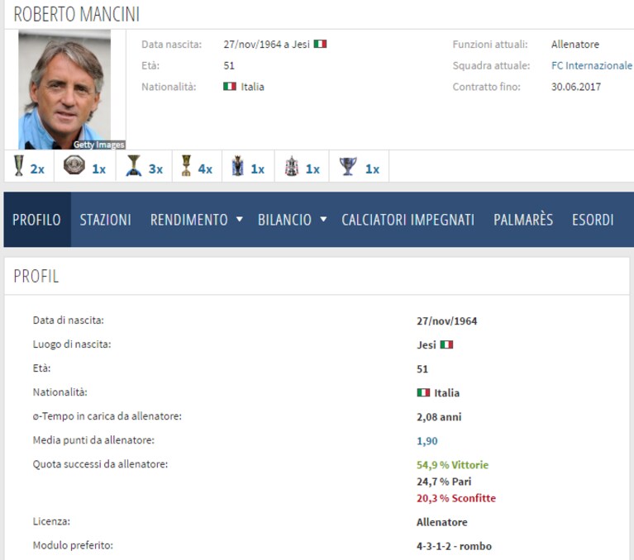Open the PALMARÈS tab
Image resolution: width=634 pixels, height=560 pixels.
pyautogui.click(x=523, y=220)
